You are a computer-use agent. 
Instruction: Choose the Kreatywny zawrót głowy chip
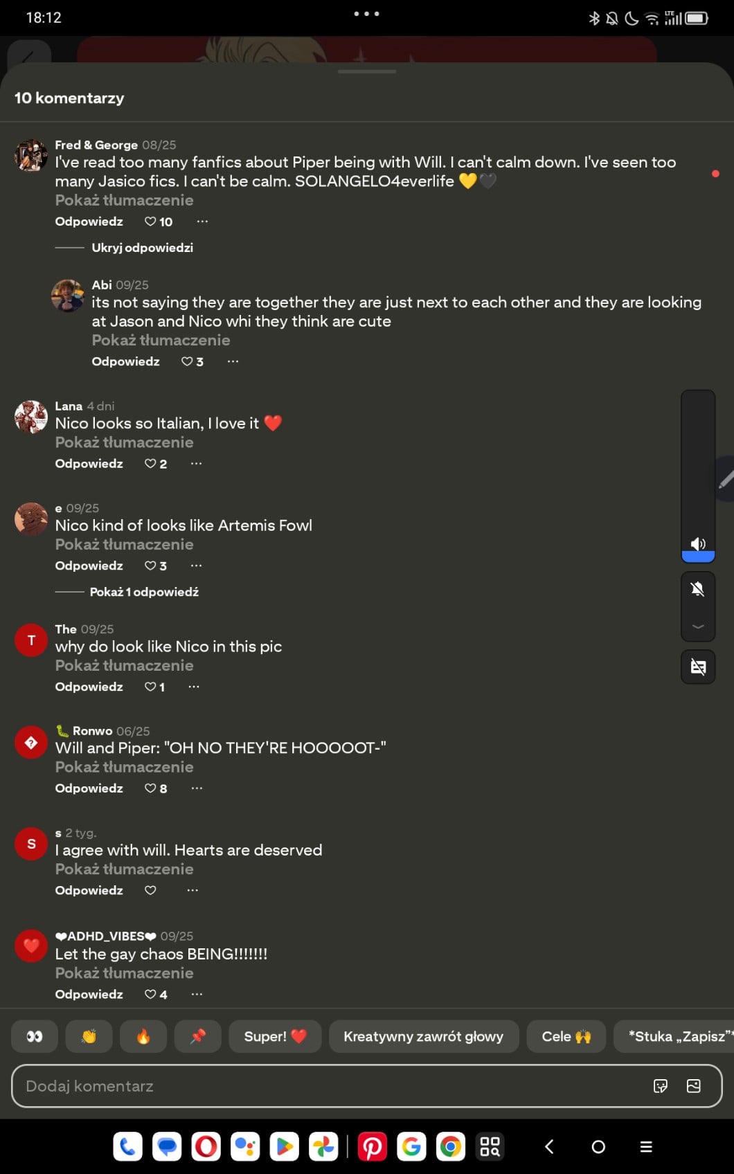coord(423,1036)
